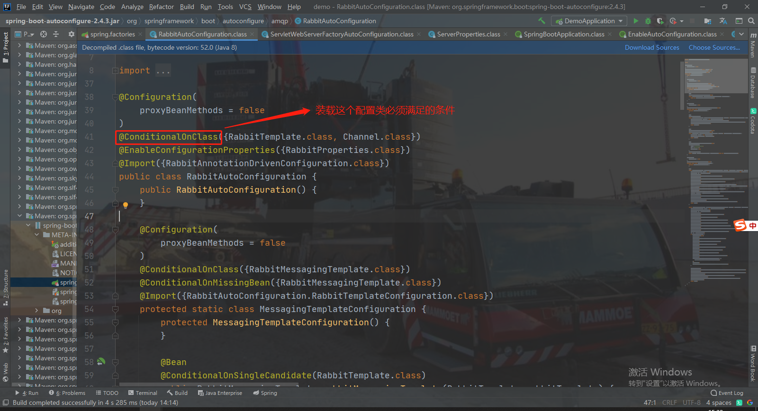Click the yellow intention light bulb

[126, 205]
